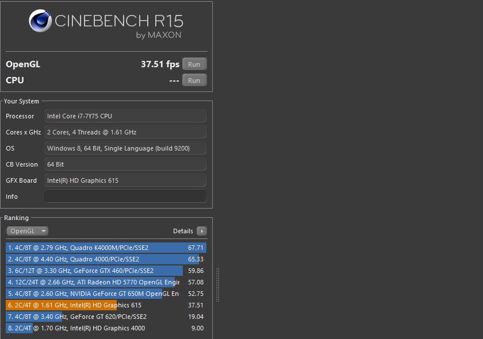Click the CB Version 64 Bit field
The width and height of the screenshot is (483, 339).
pyautogui.click(x=125, y=164)
